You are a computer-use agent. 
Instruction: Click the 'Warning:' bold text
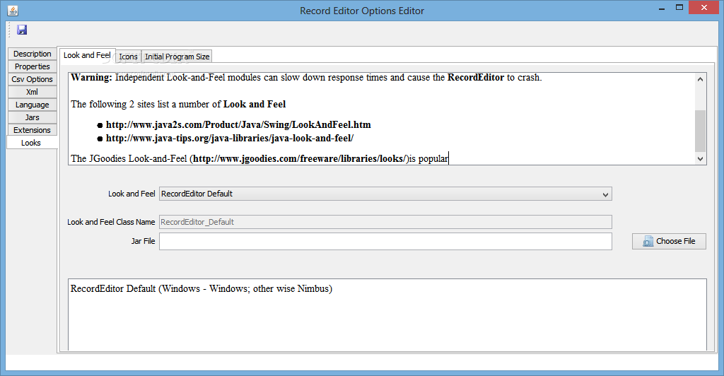(x=91, y=78)
